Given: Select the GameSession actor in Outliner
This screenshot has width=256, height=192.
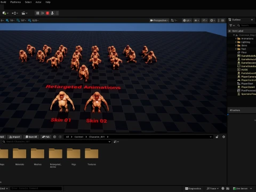Looking at the screenshot, I should 248,63.
